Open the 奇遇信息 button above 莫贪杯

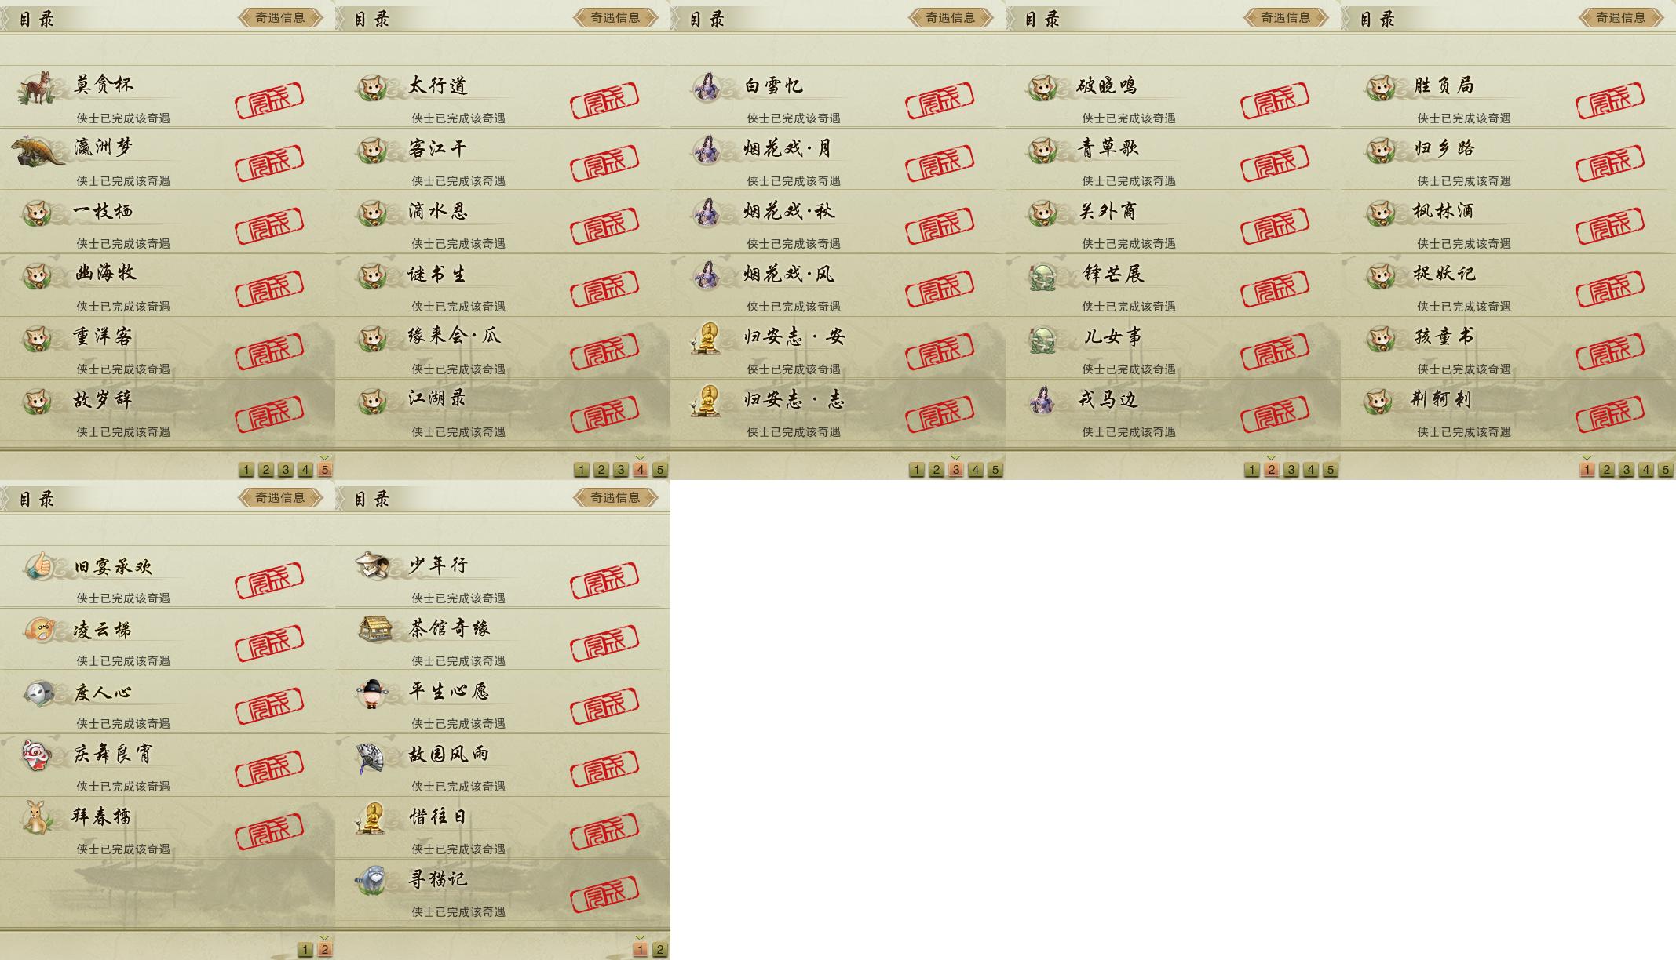280,17
